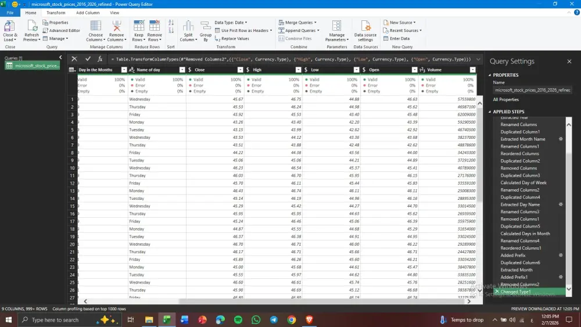Click the Split Column icon
Image resolution: width=581 pixels, height=327 pixels.
pos(188,26)
